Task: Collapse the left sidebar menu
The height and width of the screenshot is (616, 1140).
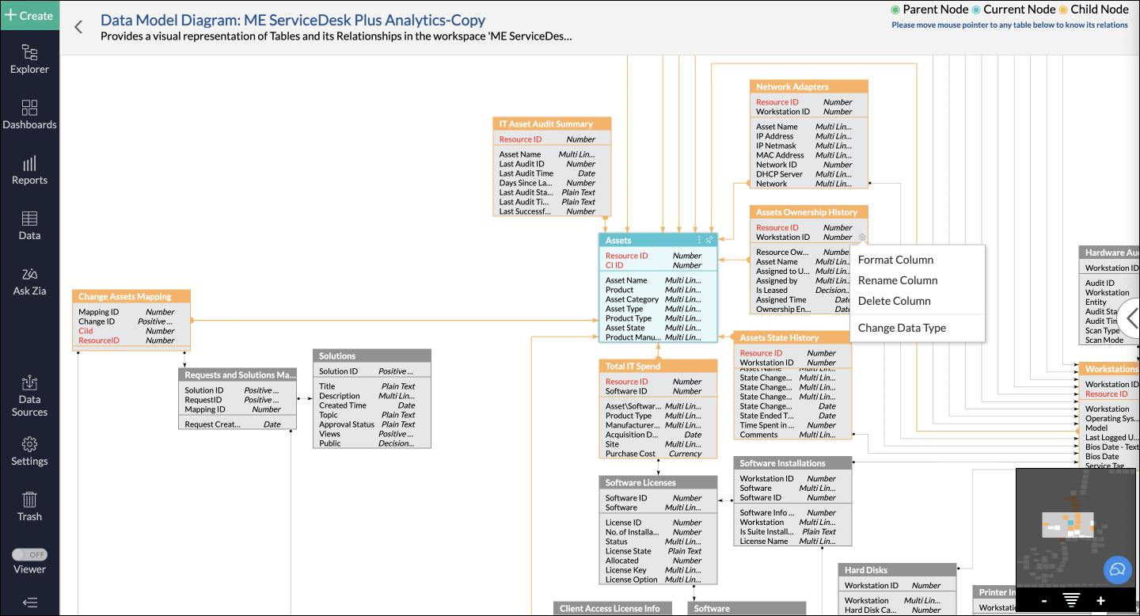Action: [x=30, y=603]
